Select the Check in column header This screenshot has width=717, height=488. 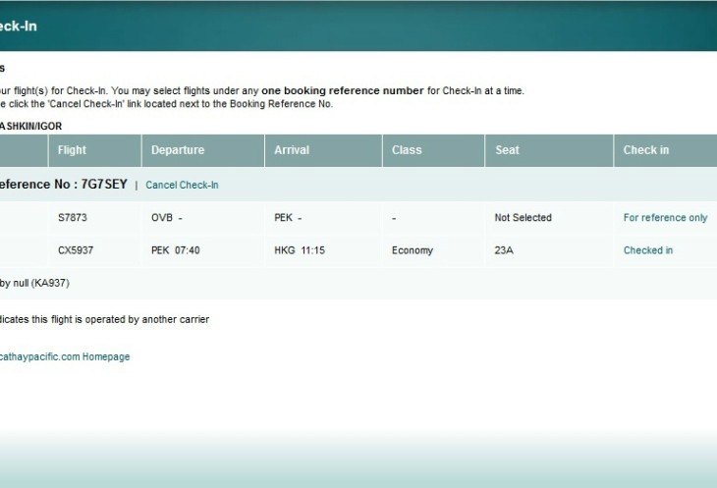[665, 150]
